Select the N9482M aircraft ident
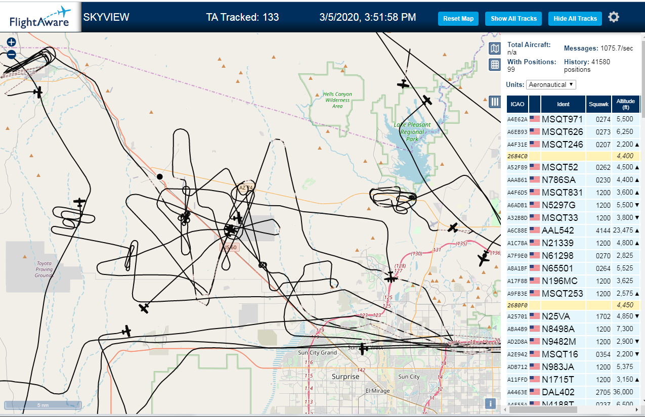This screenshot has height=417, width=645. tap(559, 342)
